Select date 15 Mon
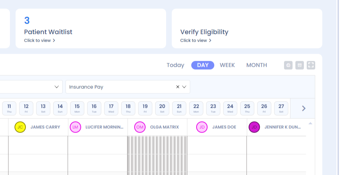 tap(77, 108)
